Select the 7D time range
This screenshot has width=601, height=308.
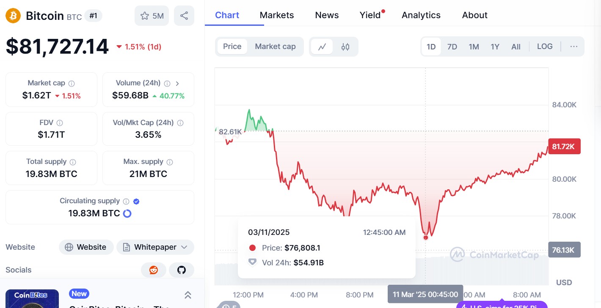coord(452,47)
